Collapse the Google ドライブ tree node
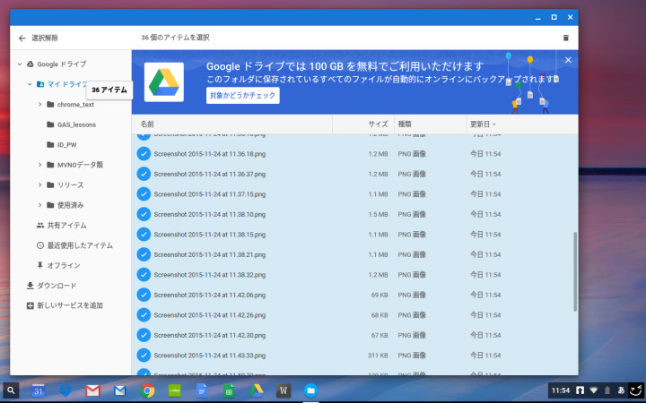646x403 pixels. pyautogui.click(x=20, y=64)
